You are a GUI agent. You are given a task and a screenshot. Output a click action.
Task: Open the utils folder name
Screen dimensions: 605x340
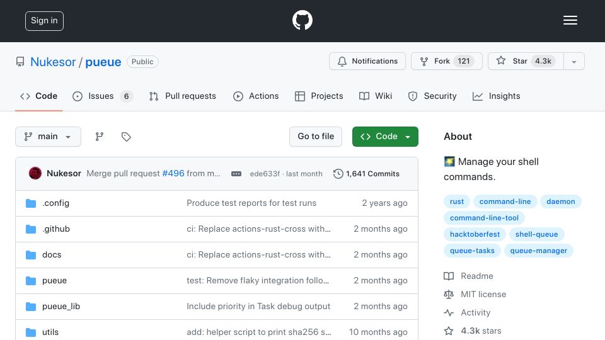pos(50,332)
